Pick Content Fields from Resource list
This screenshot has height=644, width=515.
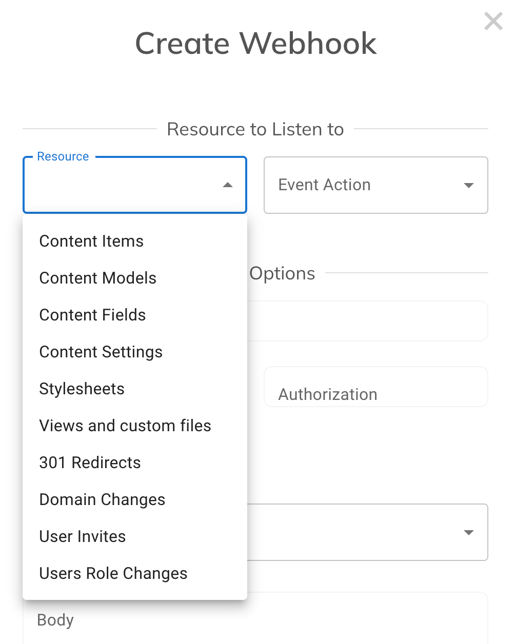tap(92, 315)
